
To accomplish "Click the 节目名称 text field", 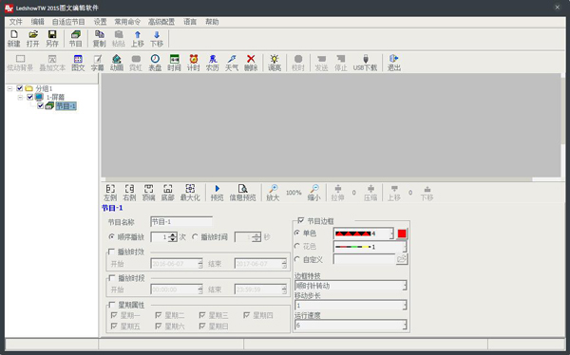I will [x=181, y=222].
